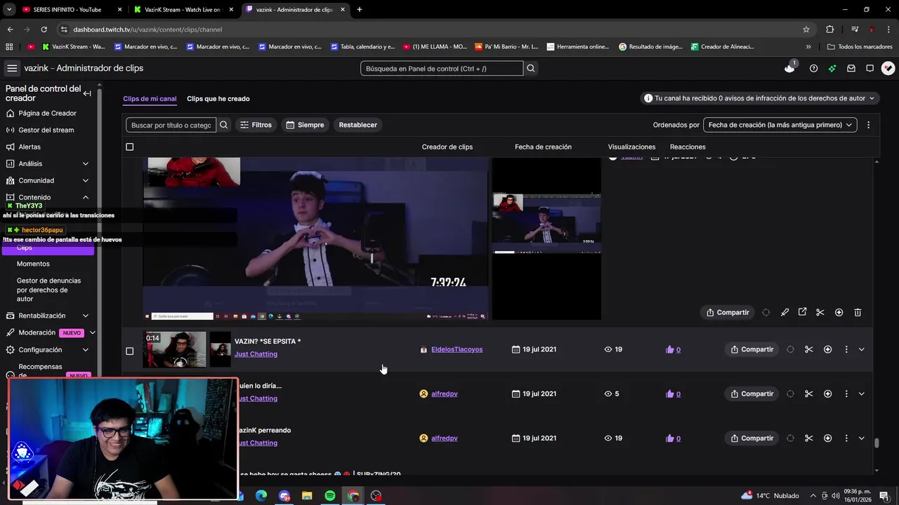The width and height of the screenshot is (899, 505).
Task: Open Gestor de denuncias por derechos de autor
Action: click(x=48, y=290)
